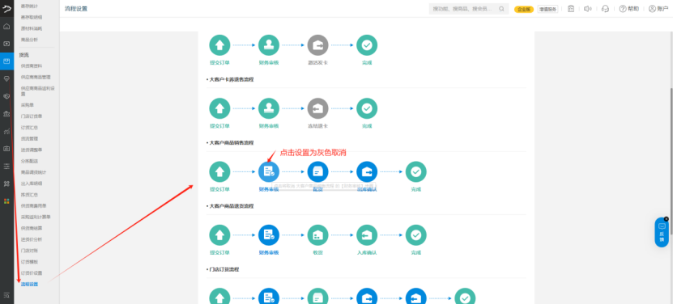Click 提交订单 icon in 大客户商品退货流程
The width and height of the screenshot is (673, 304).
(x=219, y=235)
